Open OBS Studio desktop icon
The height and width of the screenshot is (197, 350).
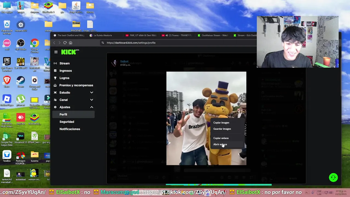[x=21, y=45]
